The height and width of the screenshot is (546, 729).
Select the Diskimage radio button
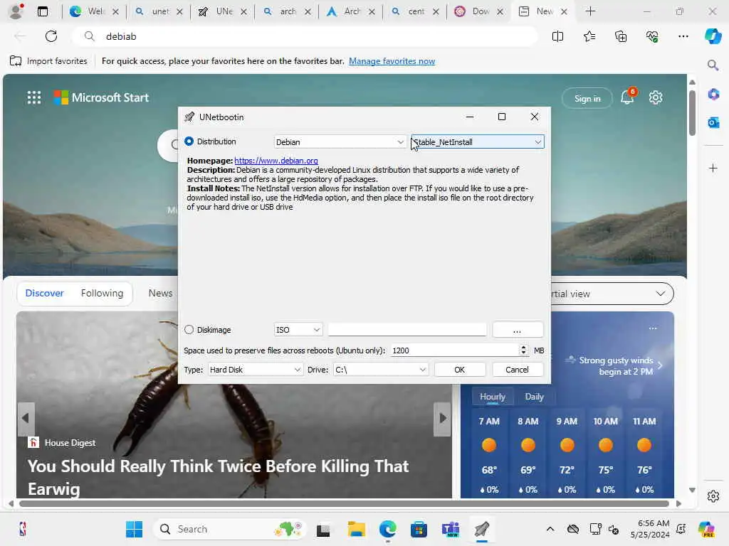189,330
